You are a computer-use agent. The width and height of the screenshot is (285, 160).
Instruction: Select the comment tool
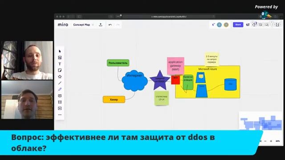click(60, 96)
